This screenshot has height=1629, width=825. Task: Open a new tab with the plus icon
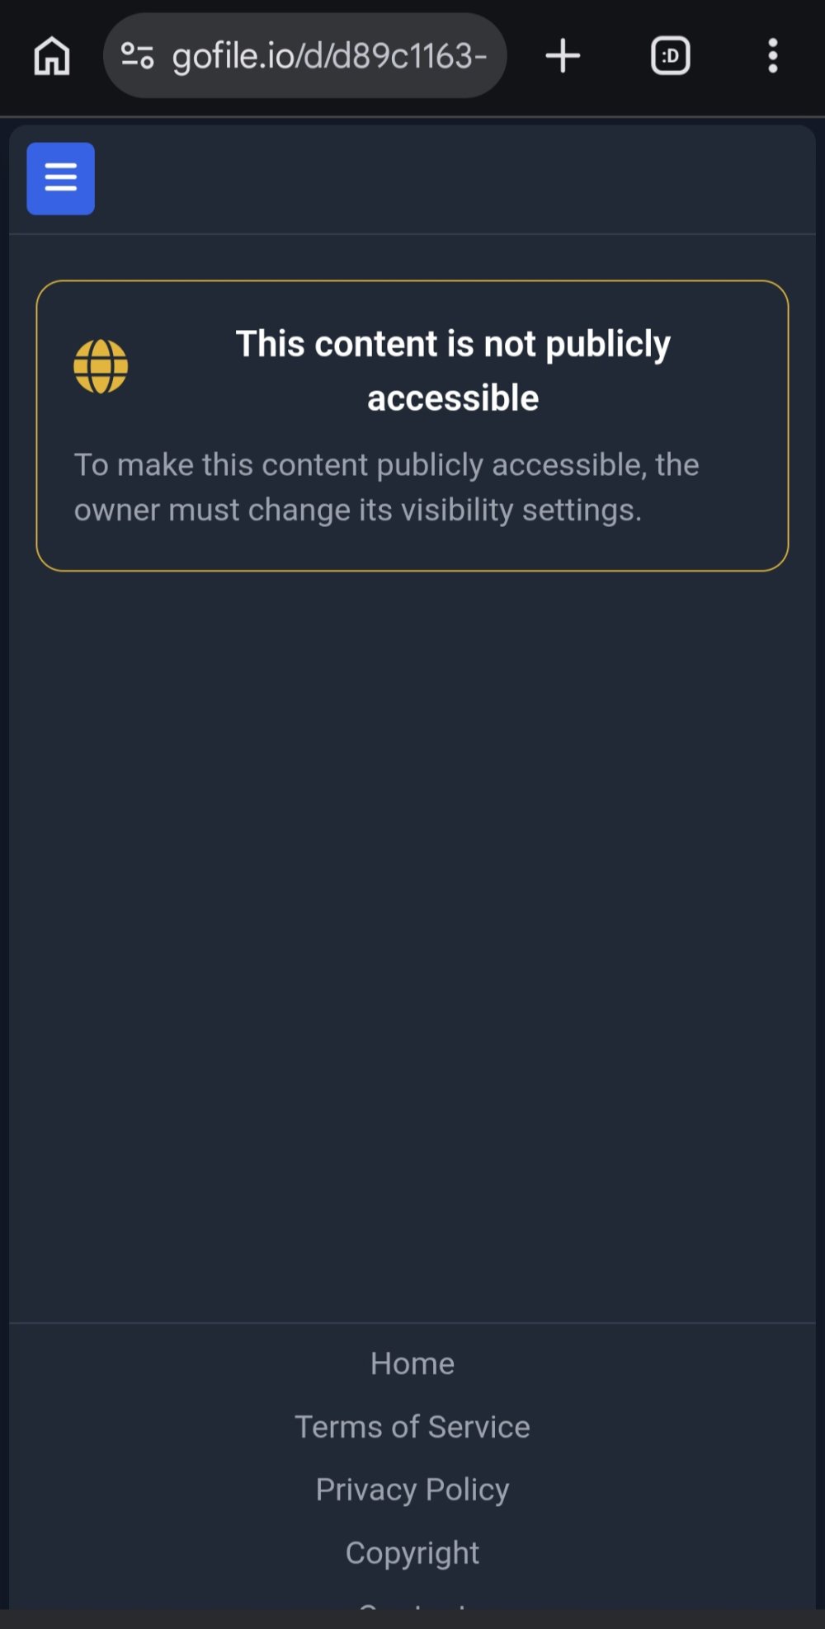(563, 56)
